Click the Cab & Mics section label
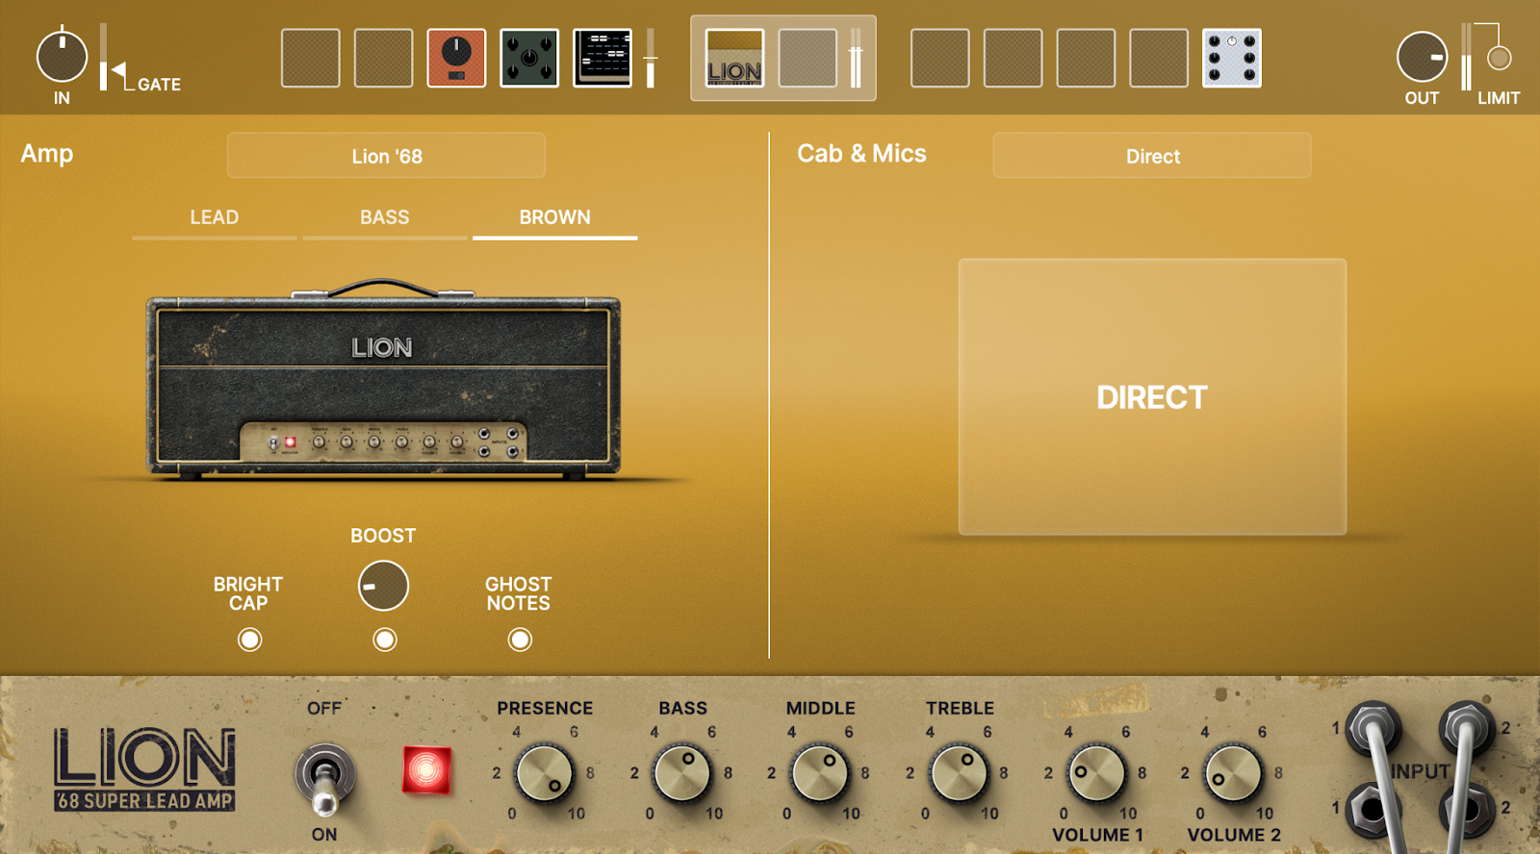 point(861,154)
